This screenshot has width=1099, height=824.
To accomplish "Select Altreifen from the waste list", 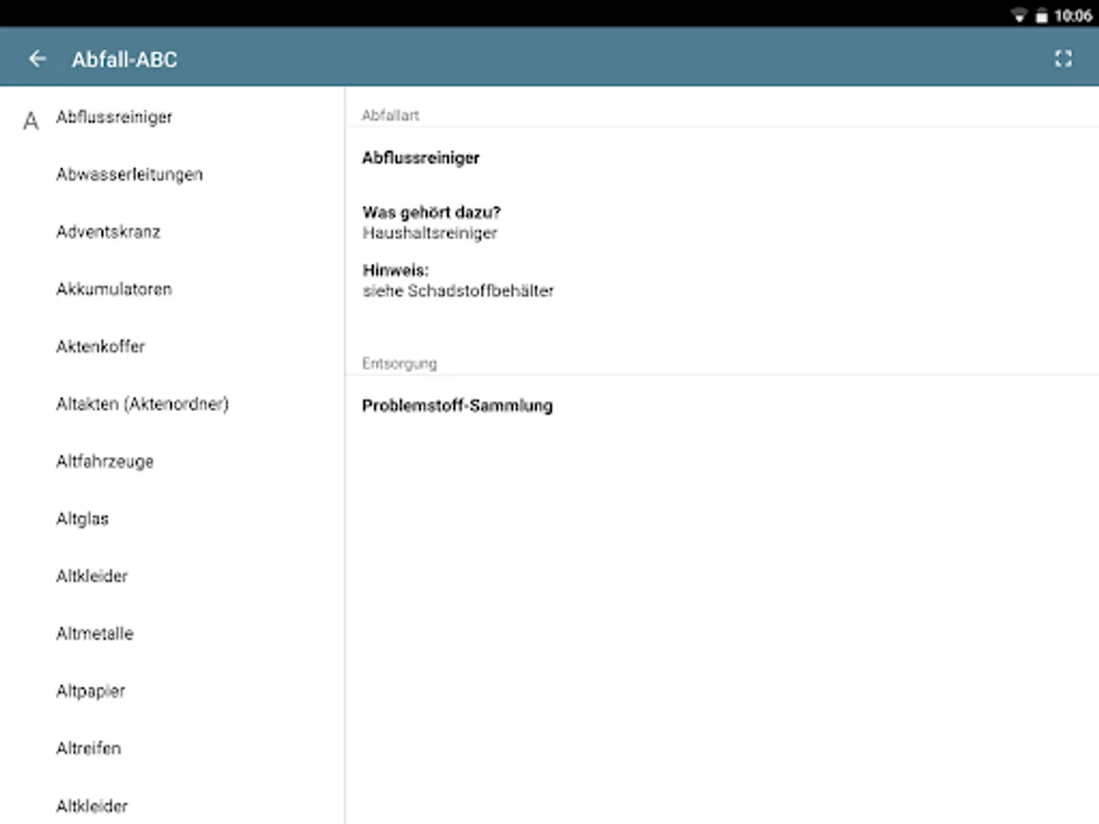I will tap(88, 748).
